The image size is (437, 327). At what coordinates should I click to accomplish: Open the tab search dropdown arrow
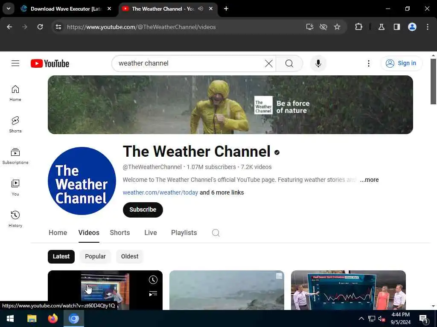(x=9, y=9)
